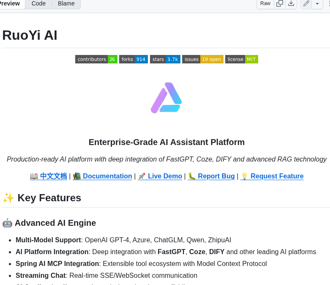
Task: Switch to the Blame tab
Action: [66, 3]
